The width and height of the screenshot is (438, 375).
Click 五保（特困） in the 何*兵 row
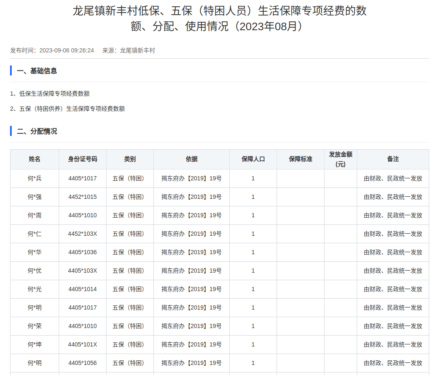click(130, 178)
